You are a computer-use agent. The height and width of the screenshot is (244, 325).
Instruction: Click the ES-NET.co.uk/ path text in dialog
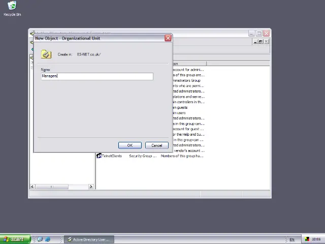pos(89,54)
